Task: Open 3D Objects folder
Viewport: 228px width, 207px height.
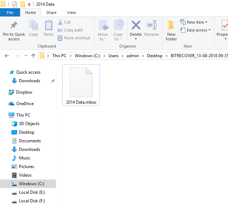Action: click(29, 124)
